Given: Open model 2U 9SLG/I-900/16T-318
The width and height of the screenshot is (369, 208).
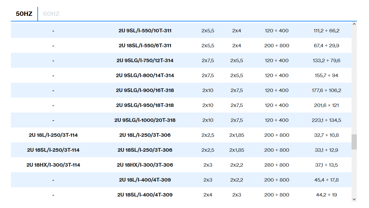Looking at the screenshot, I should [145, 90].
